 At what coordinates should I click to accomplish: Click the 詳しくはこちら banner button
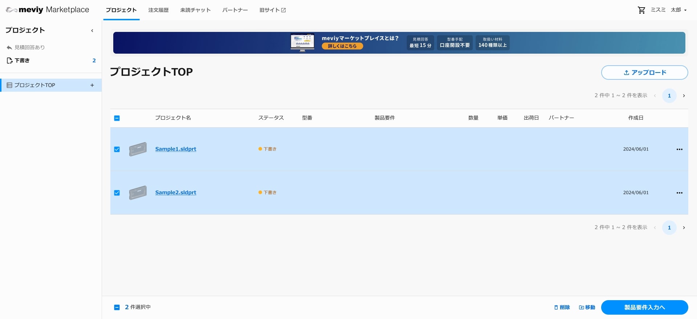[342, 46]
